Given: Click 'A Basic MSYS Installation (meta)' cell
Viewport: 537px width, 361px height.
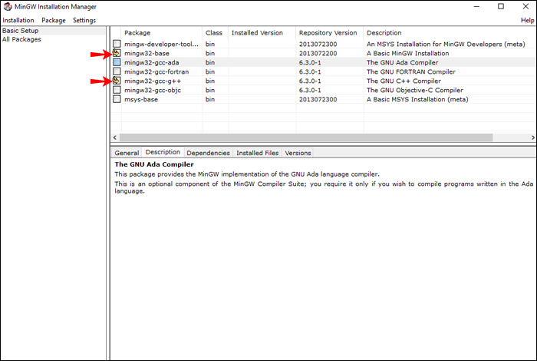Looking at the screenshot, I should 417,99.
